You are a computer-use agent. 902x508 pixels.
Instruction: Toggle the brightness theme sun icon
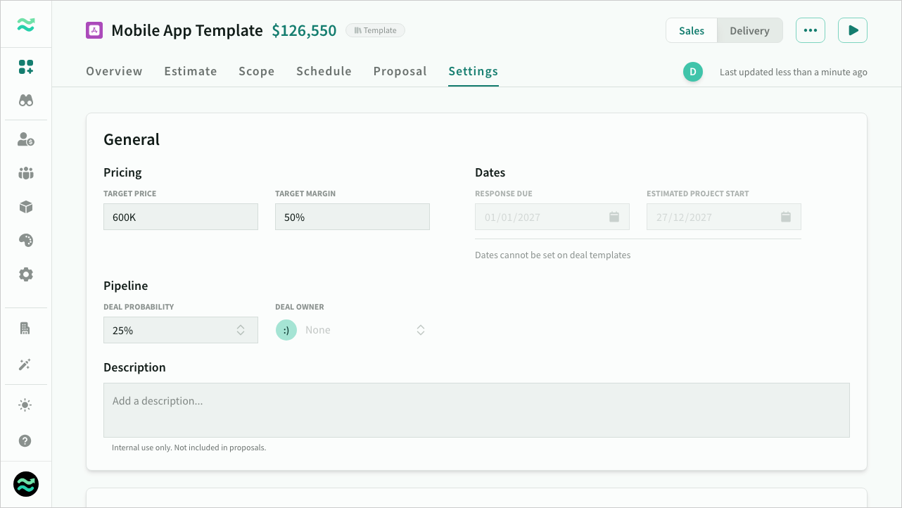(25, 405)
